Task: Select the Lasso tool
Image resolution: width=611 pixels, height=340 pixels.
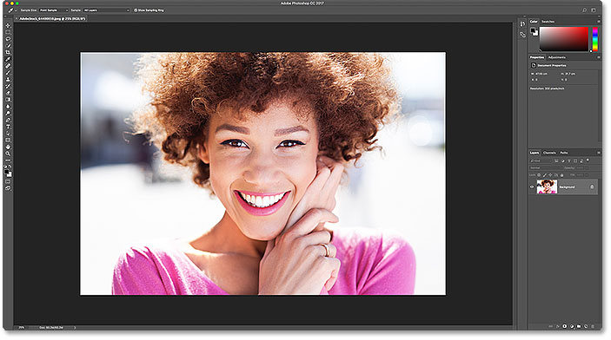Action: pos(8,39)
